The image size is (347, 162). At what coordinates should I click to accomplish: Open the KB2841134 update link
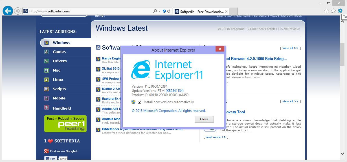175,91
